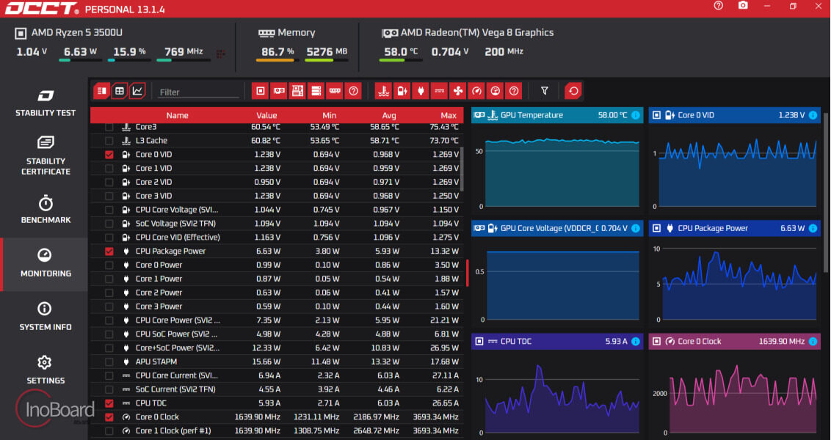Click the funnel filter icon
This screenshot has width=831, height=440.
pos(544,91)
